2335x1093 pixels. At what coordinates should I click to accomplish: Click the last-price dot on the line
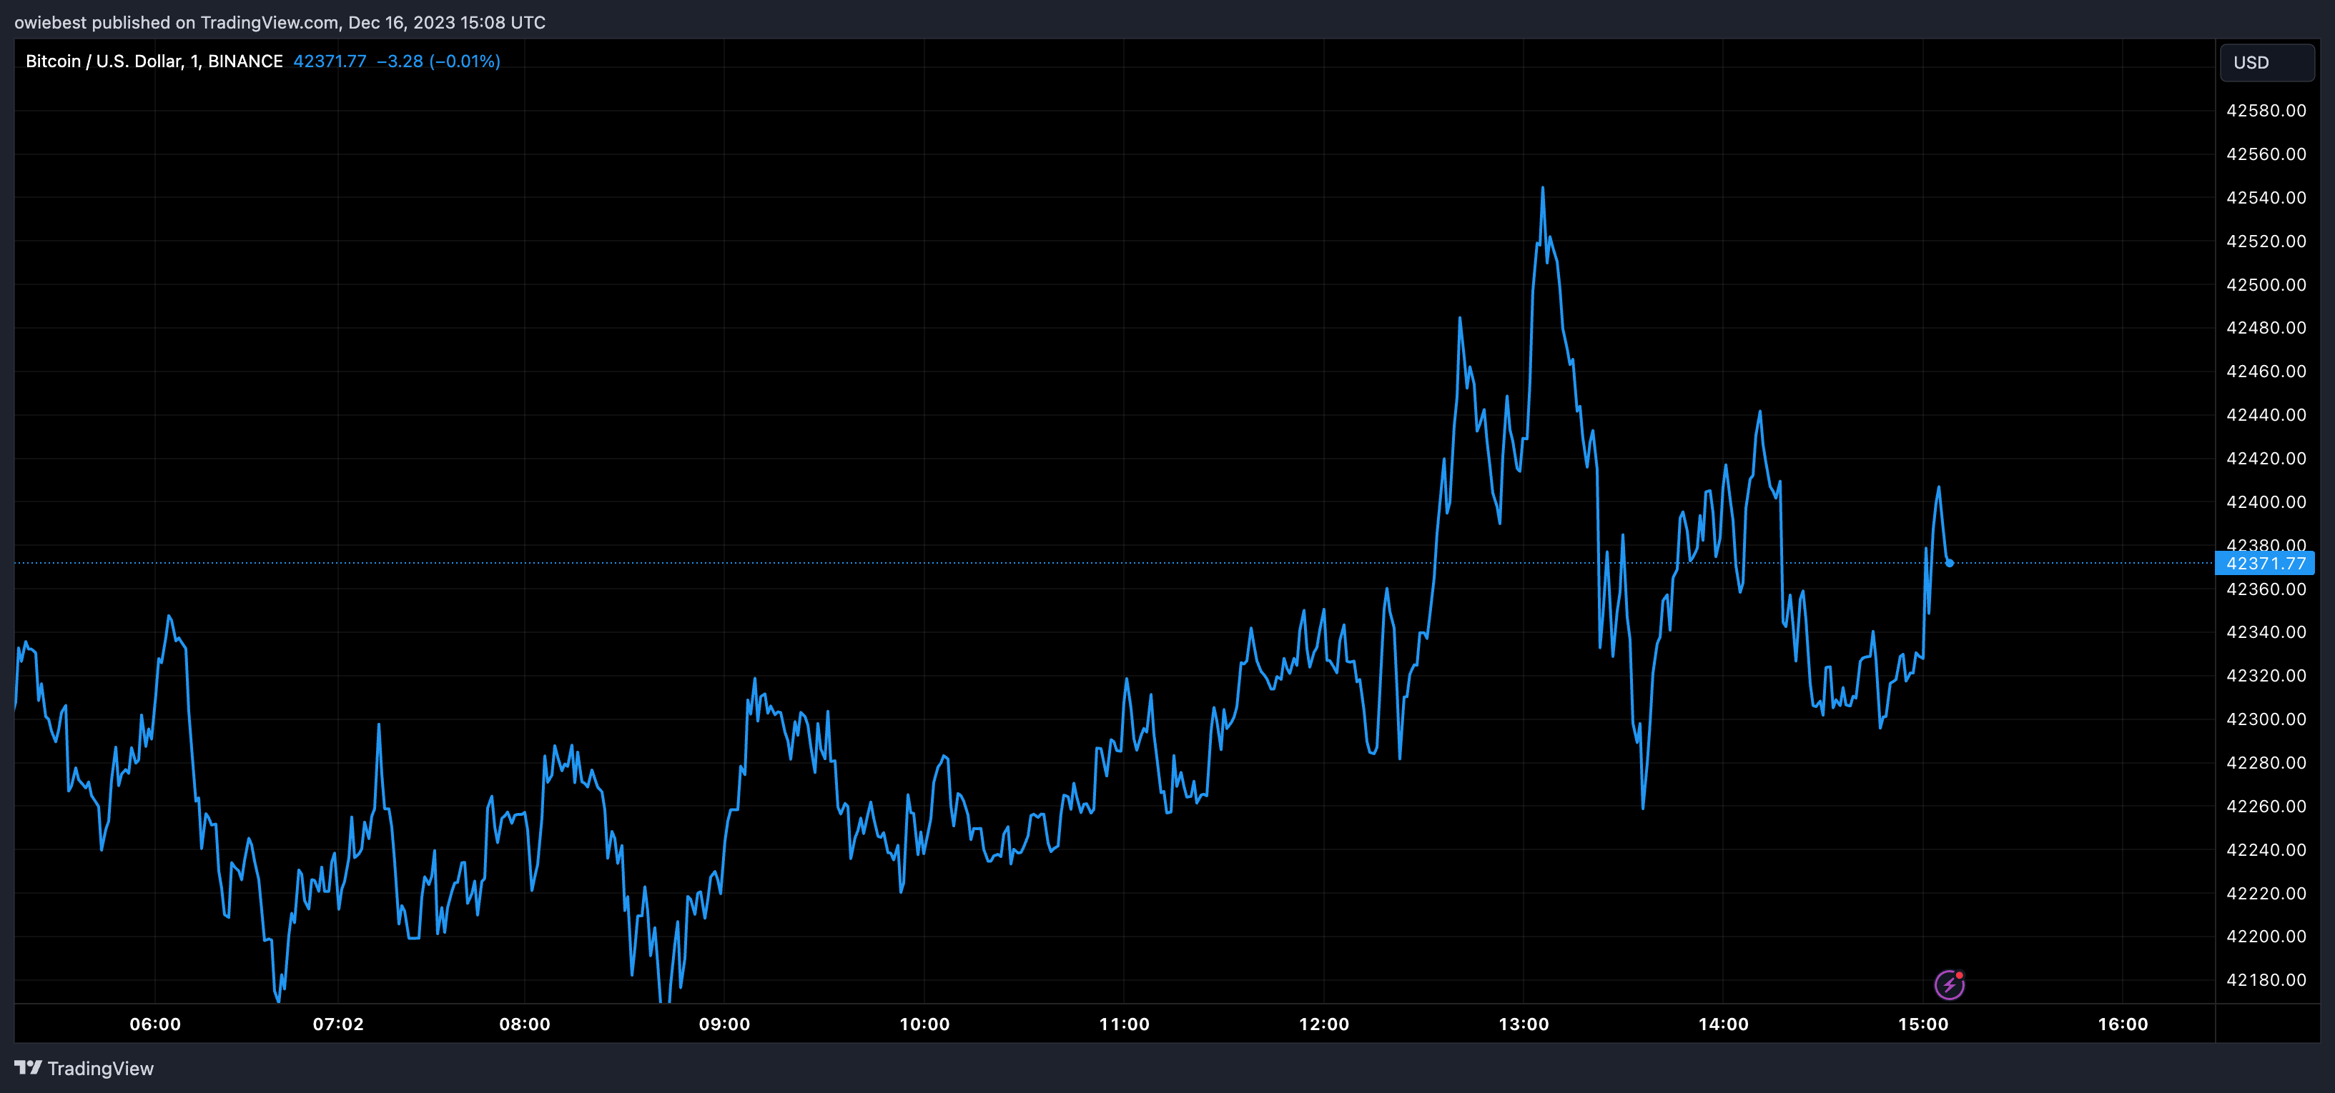[1949, 563]
